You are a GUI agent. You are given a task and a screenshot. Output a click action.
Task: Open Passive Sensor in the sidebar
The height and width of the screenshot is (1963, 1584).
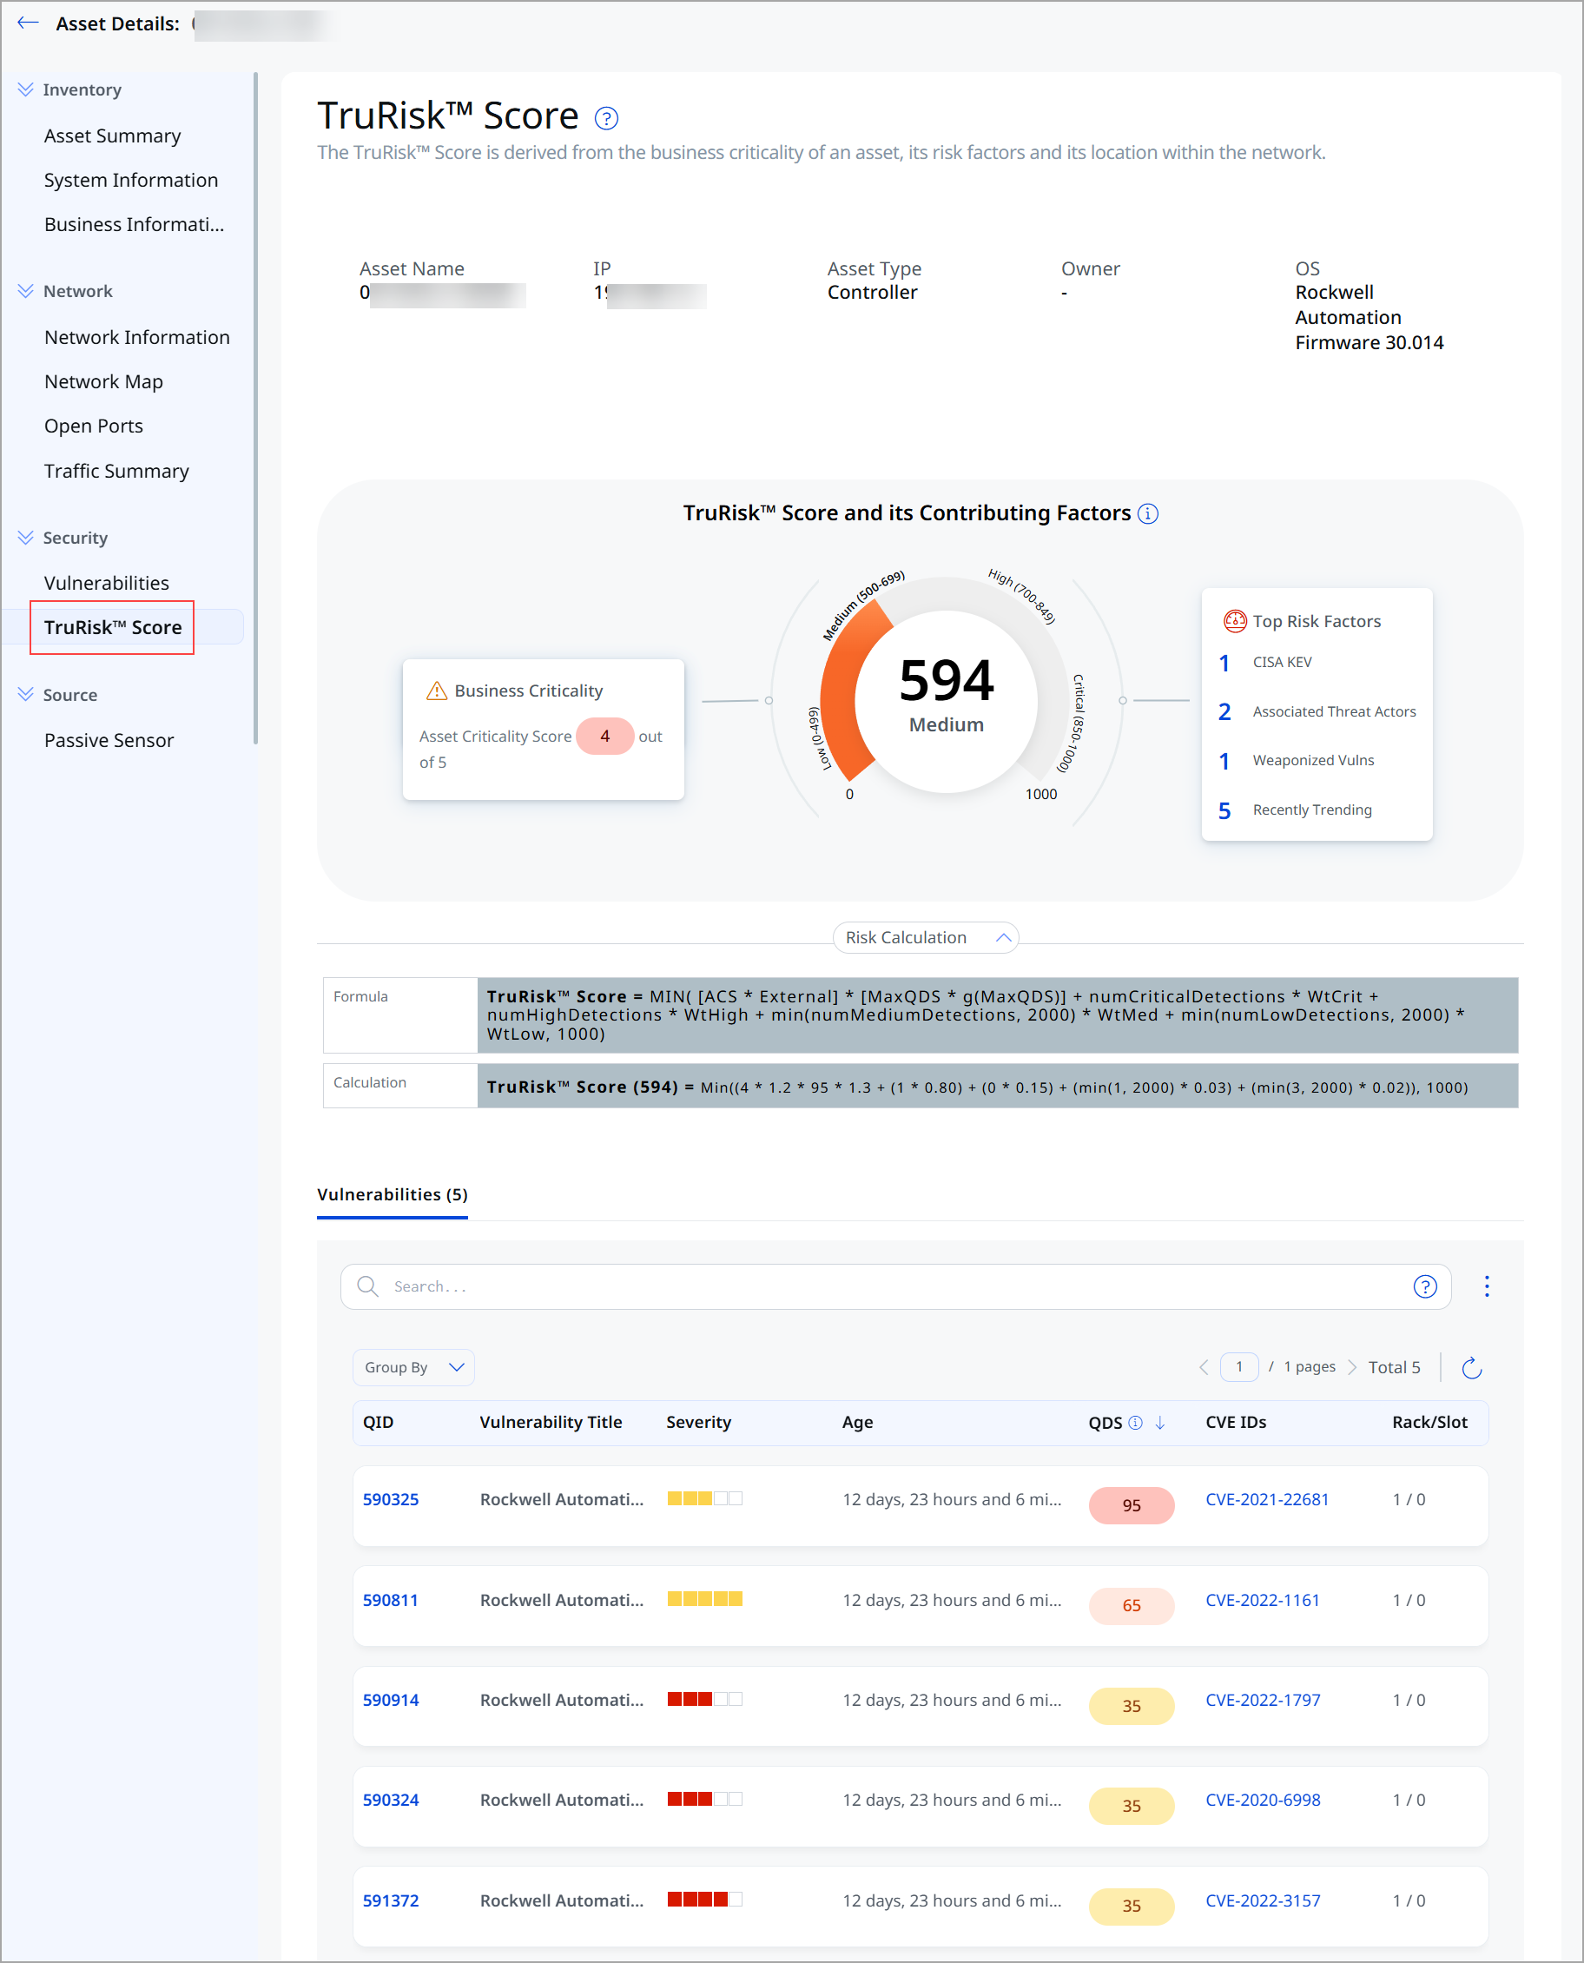109,740
